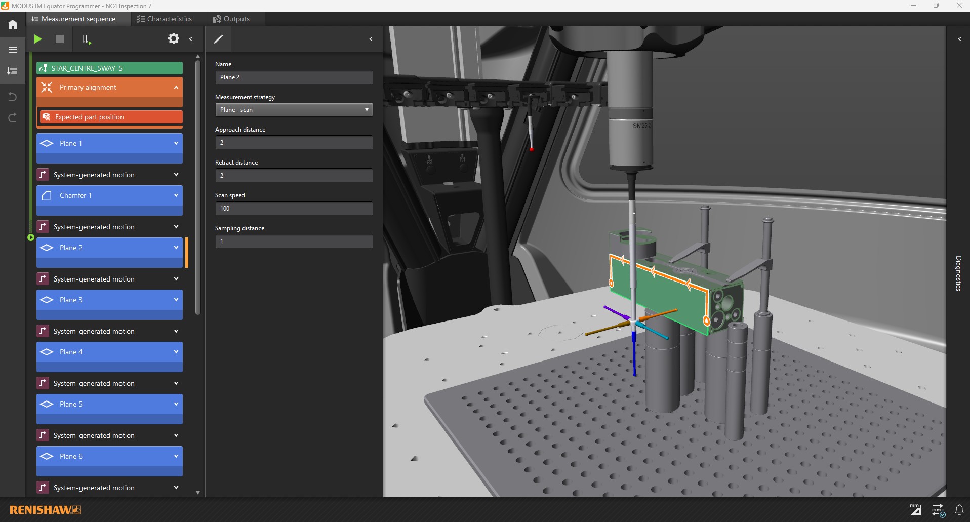This screenshot has width=970, height=522.
Task: Switch to the Characteristics tab
Action: [x=165, y=19]
